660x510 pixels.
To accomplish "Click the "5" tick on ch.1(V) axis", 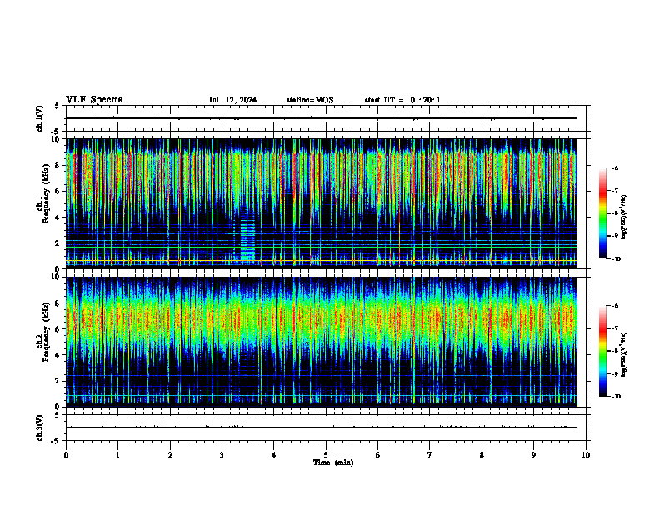I will click(x=57, y=106).
